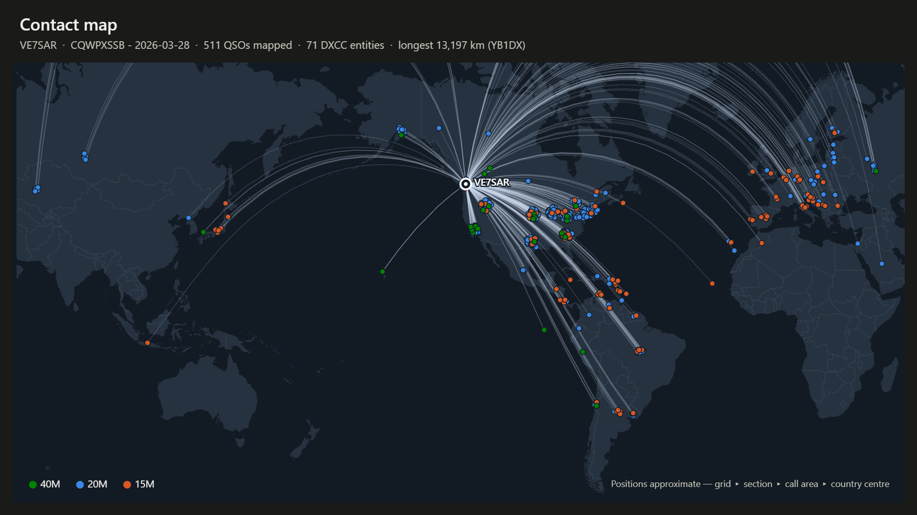917x515 pixels.
Task: Click the orange 15M legend dot
Action: [127, 484]
